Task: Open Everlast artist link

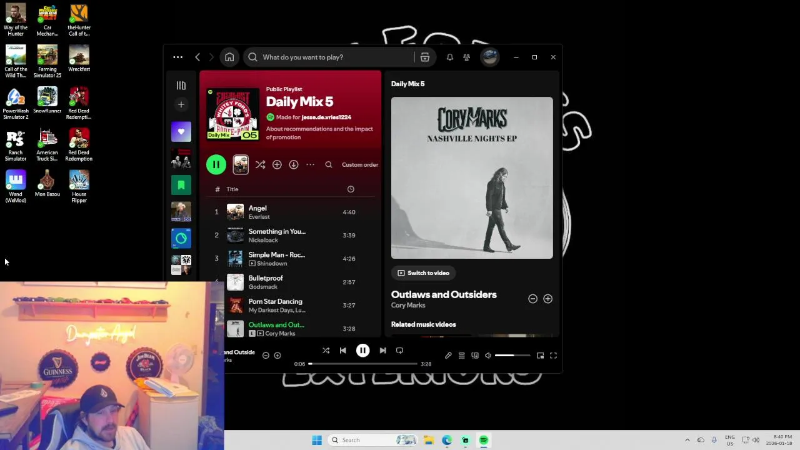Action: [259, 217]
